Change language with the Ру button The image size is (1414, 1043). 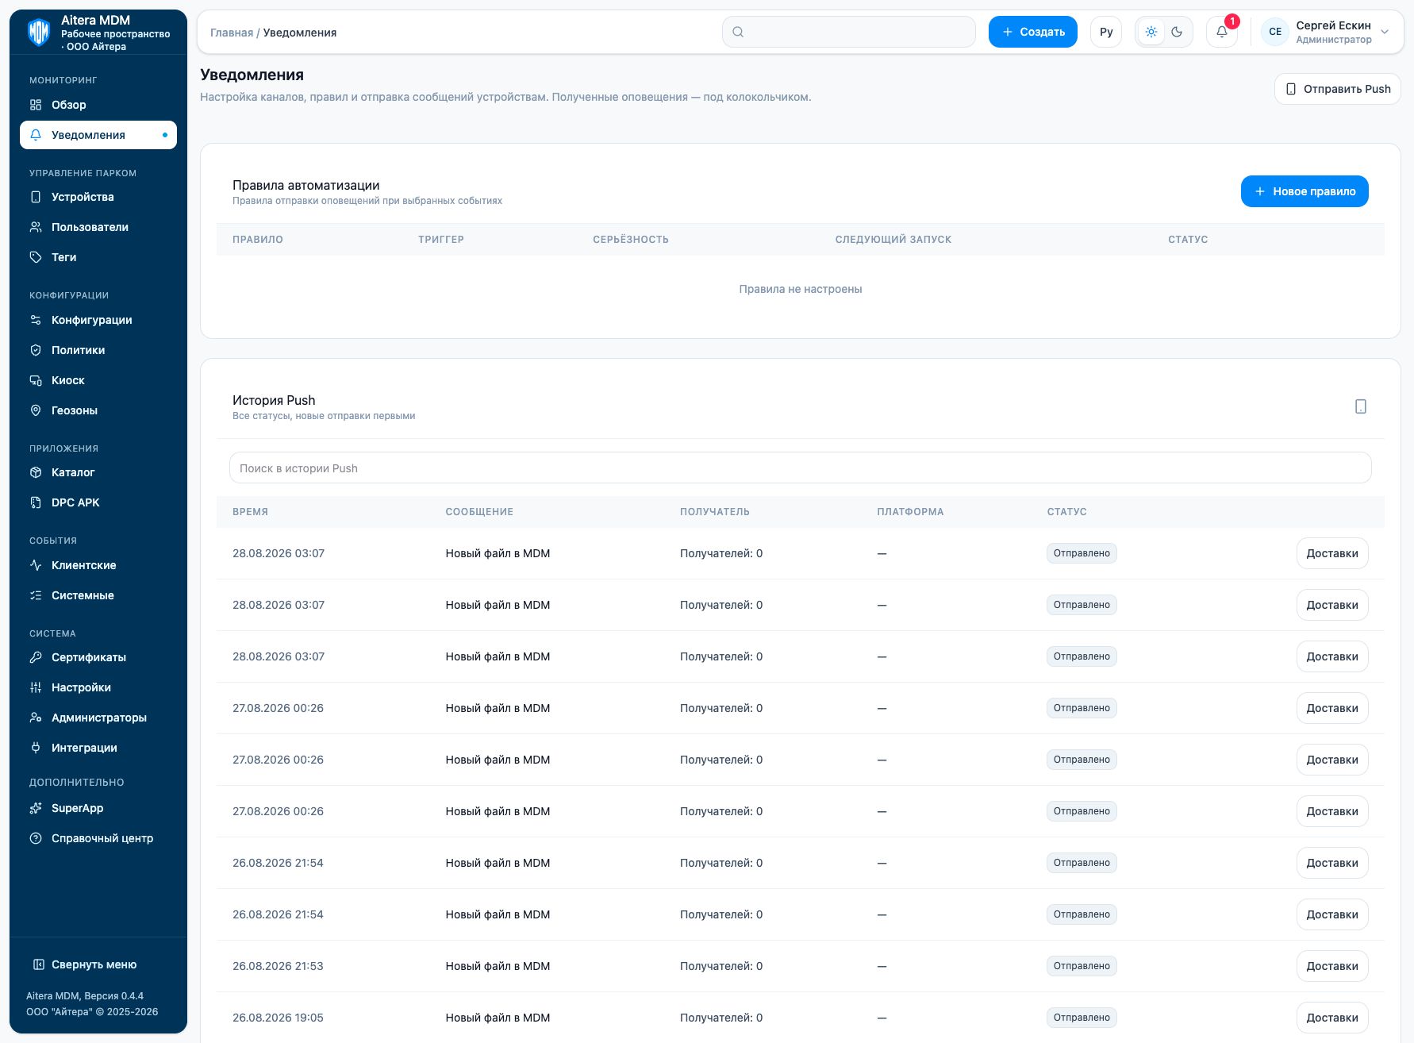click(1106, 32)
